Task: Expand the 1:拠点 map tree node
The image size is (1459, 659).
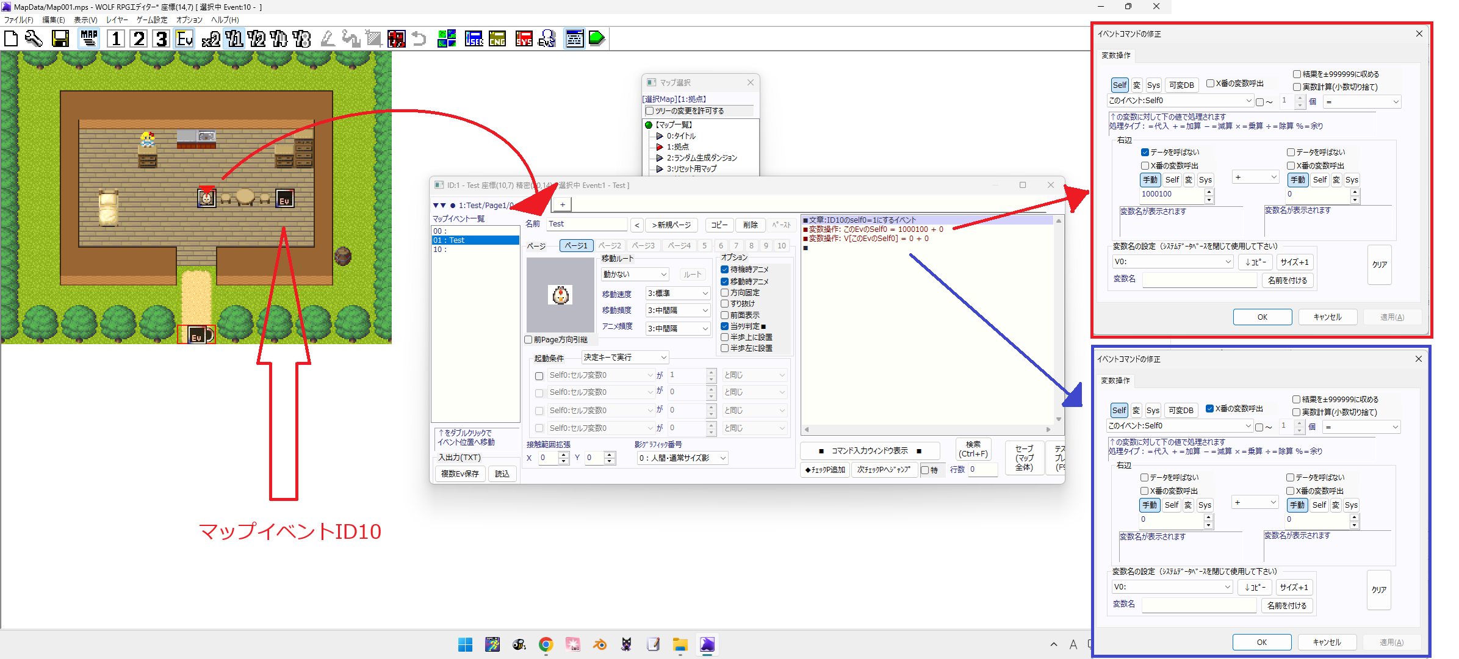Action: click(660, 147)
